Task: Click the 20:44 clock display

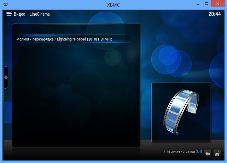Action: (215, 14)
